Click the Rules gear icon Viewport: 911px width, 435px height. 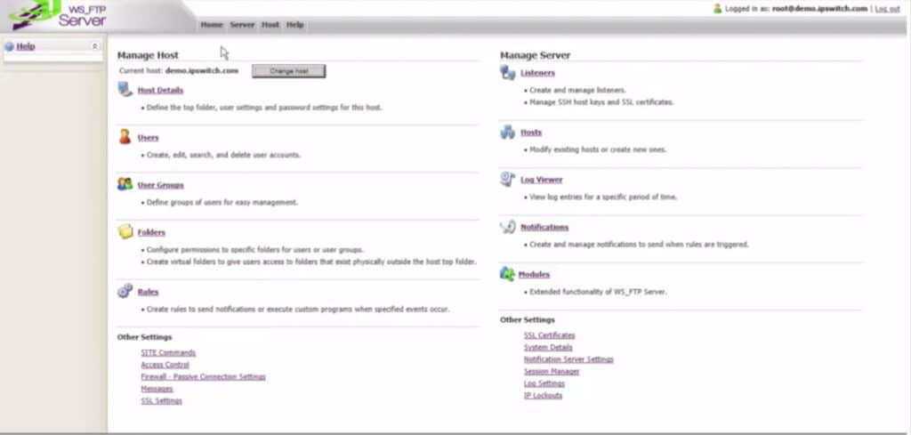coord(125,291)
